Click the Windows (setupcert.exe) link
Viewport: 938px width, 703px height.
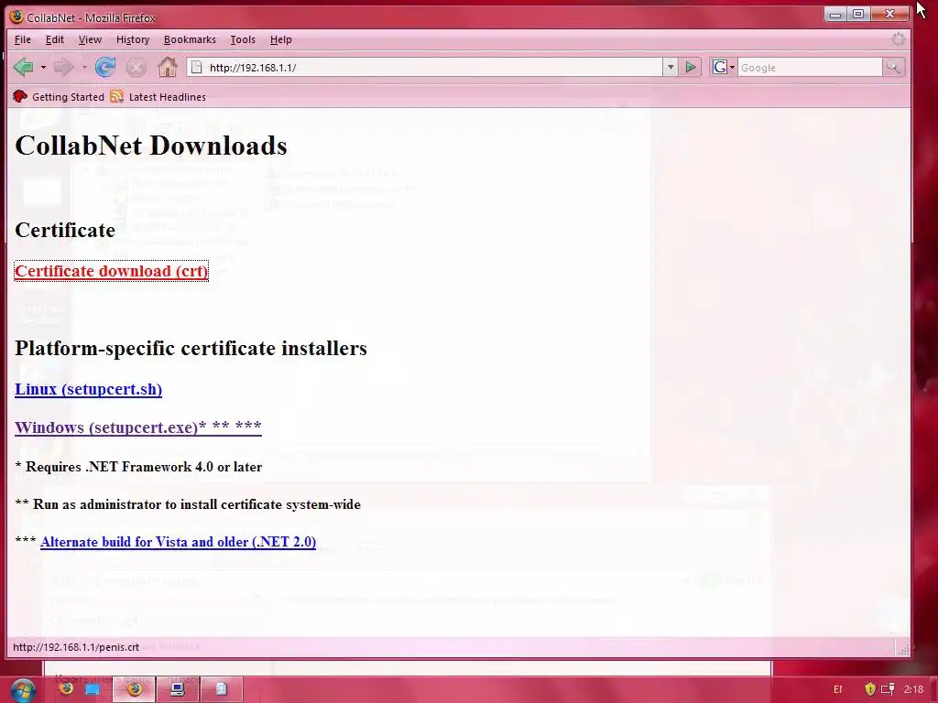tap(138, 427)
